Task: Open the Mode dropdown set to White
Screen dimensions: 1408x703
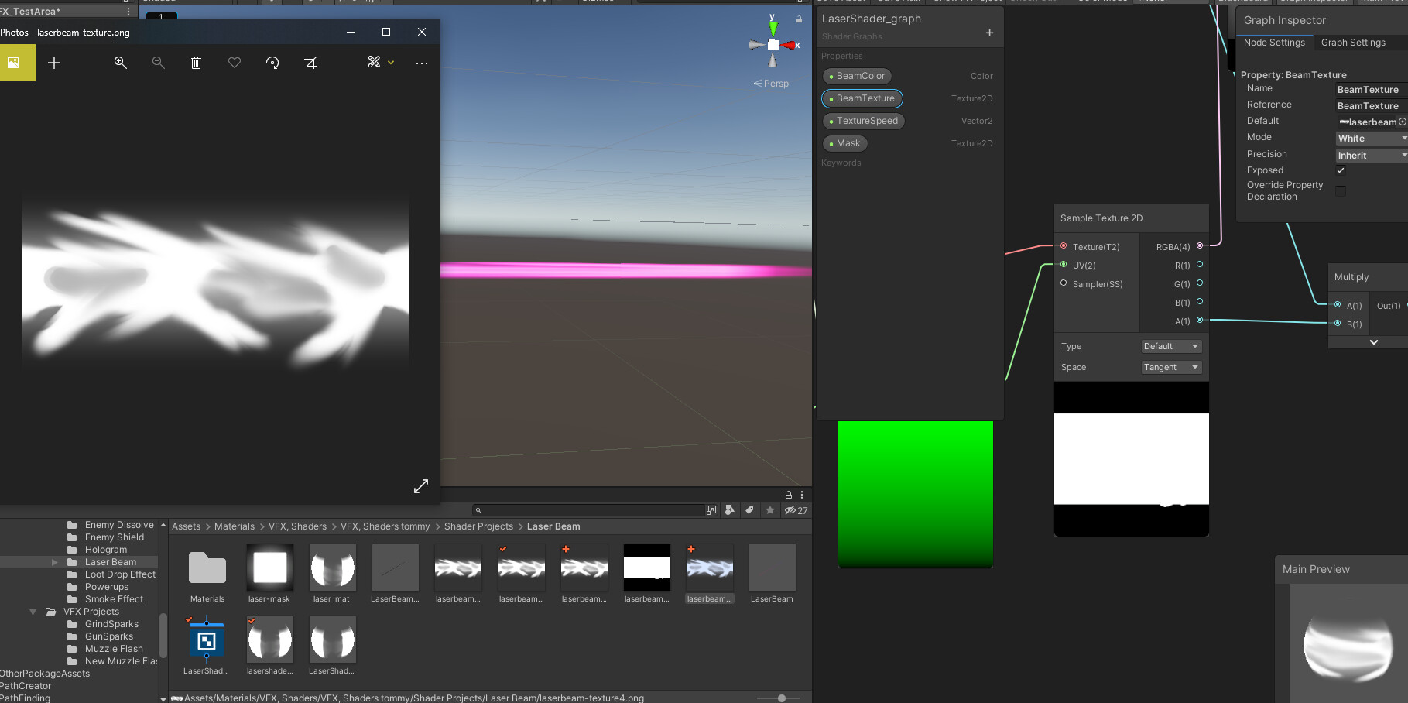Action: tap(1370, 138)
